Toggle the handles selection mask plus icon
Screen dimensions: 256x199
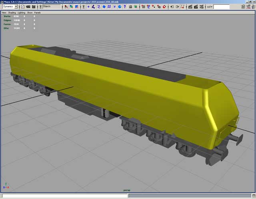pyautogui.click(x=88, y=7)
